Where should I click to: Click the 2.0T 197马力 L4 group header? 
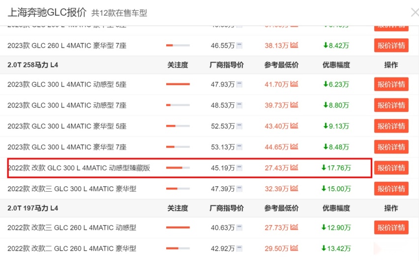32,208
